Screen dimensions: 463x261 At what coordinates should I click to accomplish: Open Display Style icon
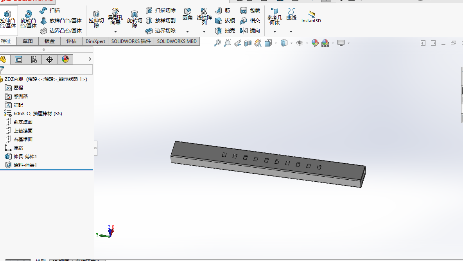(x=284, y=43)
